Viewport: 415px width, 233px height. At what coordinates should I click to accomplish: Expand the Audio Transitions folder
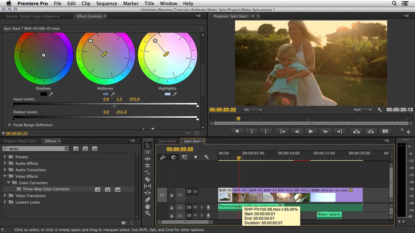5,170
